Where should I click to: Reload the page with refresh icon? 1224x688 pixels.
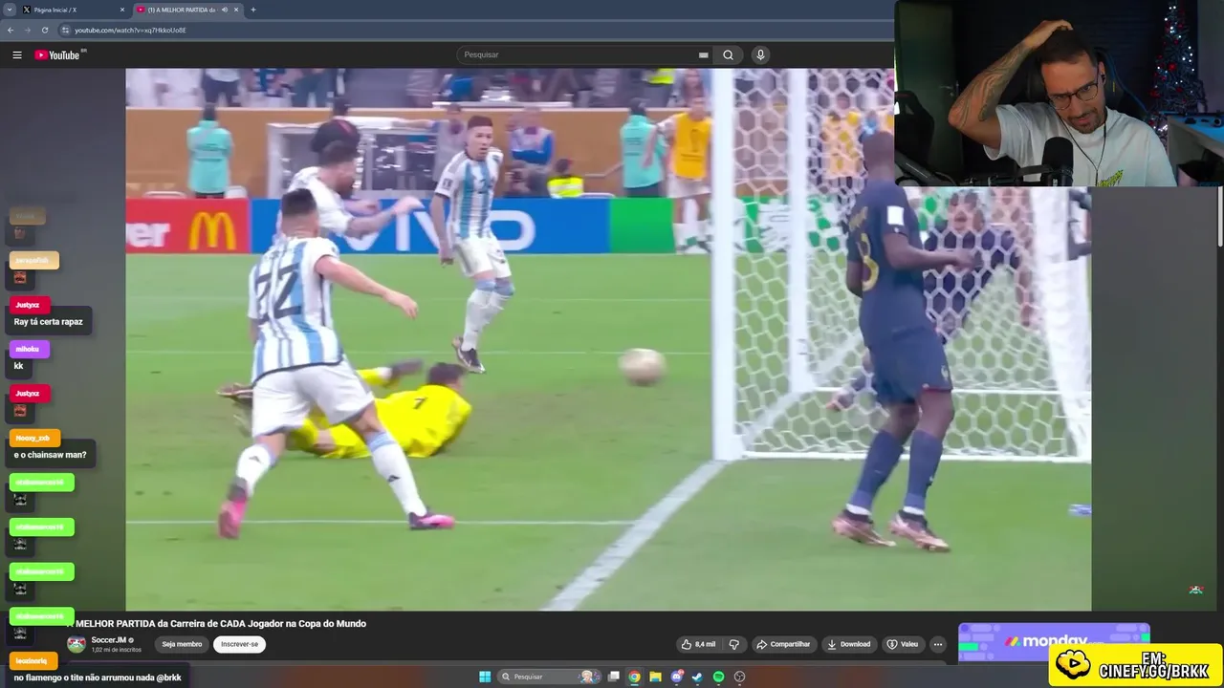[44, 30]
